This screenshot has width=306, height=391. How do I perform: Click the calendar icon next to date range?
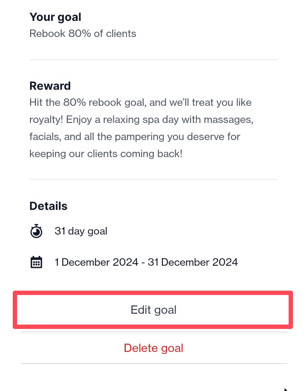36,262
